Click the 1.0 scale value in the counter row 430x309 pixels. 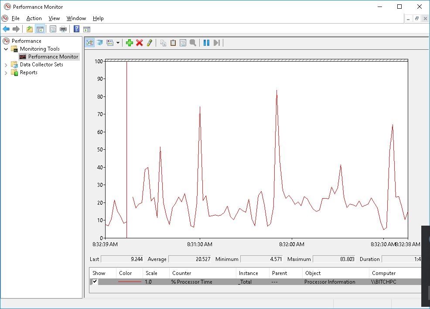point(148,282)
